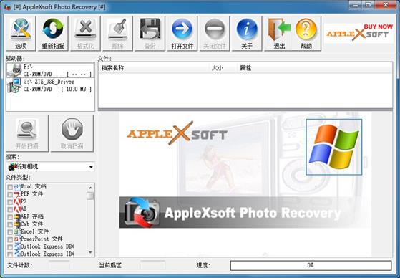Screen dimensions: 400x278
Task: Select the G:\ ZTE_USB_Driver drive
Action: [50, 85]
